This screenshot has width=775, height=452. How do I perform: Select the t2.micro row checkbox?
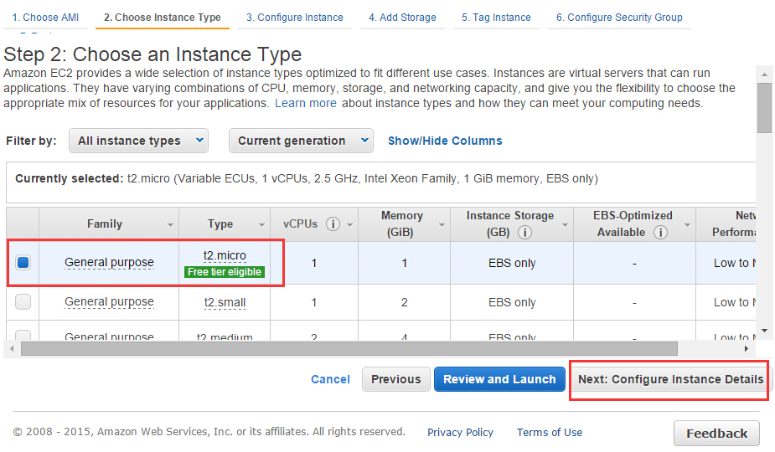coord(23,262)
